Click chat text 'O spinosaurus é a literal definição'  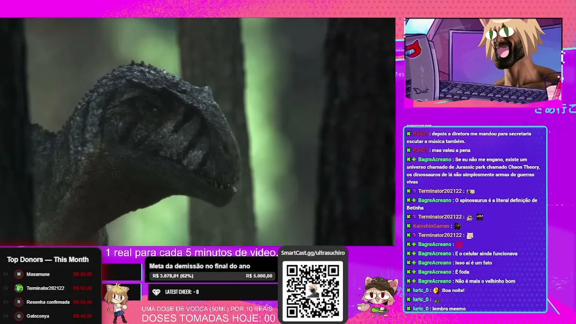(x=472, y=204)
